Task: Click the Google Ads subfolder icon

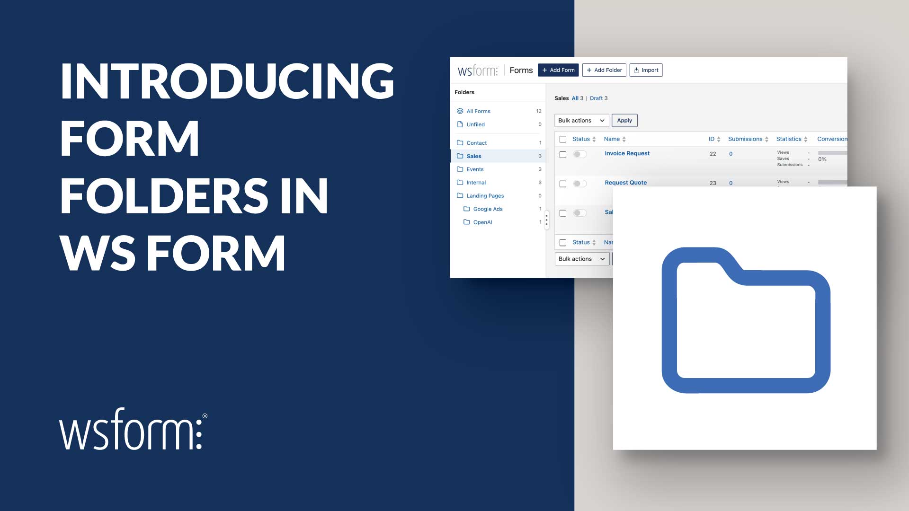Action: coord(466,209)
